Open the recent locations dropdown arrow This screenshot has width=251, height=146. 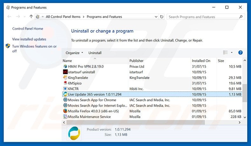(24, 17)
